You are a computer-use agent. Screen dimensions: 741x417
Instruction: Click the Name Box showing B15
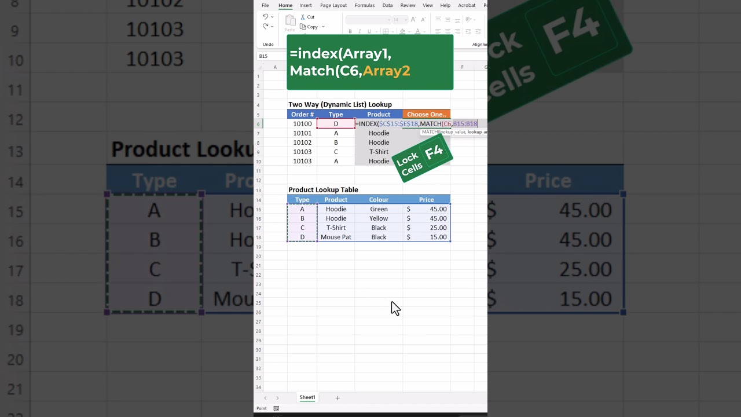[x=271, y=56]
